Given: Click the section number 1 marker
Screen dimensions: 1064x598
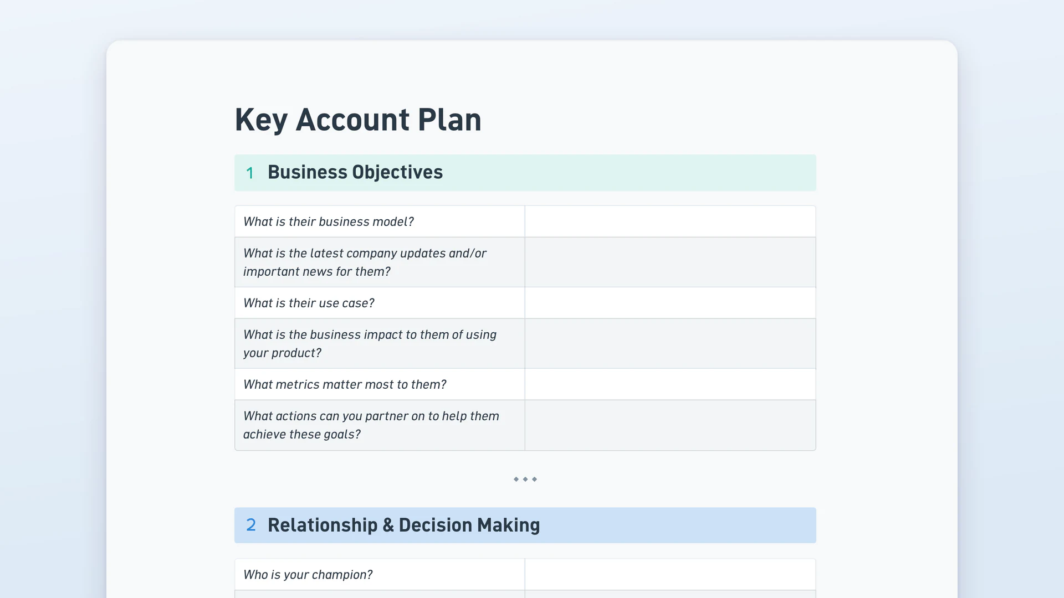Looking at the screenshot, I should pos(250,173).
